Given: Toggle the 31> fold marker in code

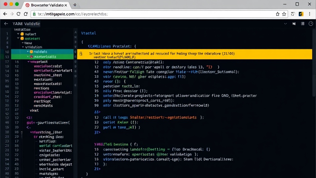Looking at the screenshot, I should (x=97, y=132).
